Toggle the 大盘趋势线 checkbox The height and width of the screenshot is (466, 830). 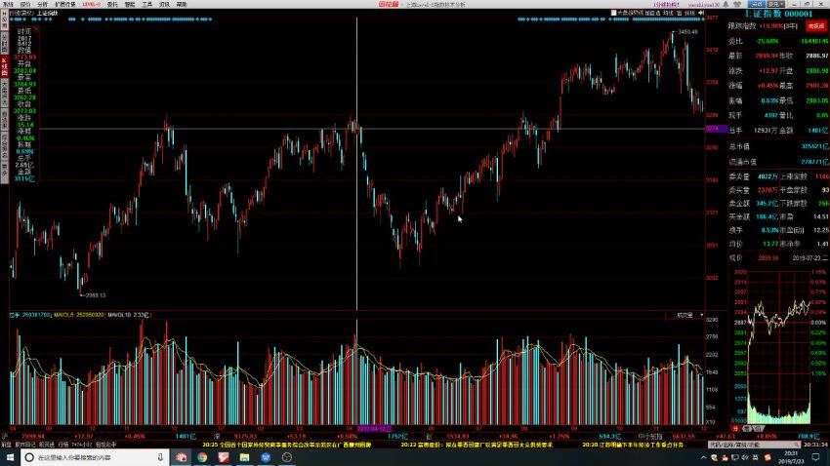(613, 13)
